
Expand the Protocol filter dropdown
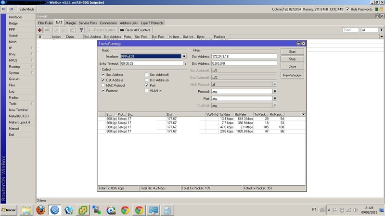(x=275, y=91)
